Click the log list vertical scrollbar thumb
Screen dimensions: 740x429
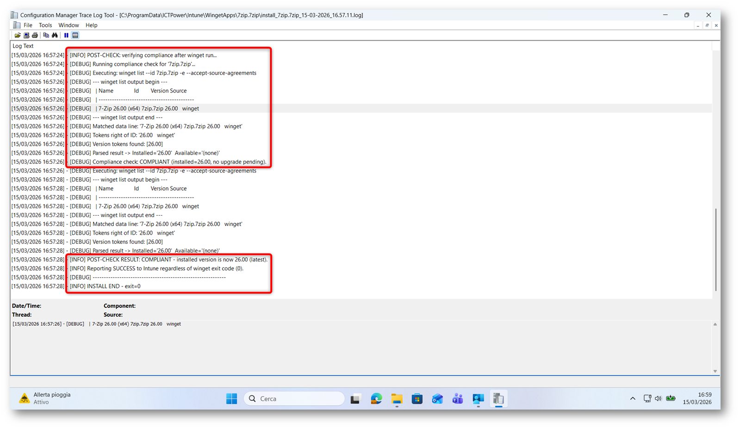click(x=716, y=249)
